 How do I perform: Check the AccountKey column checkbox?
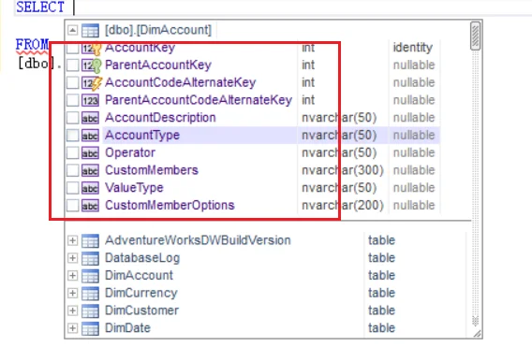tap(72, 48)
